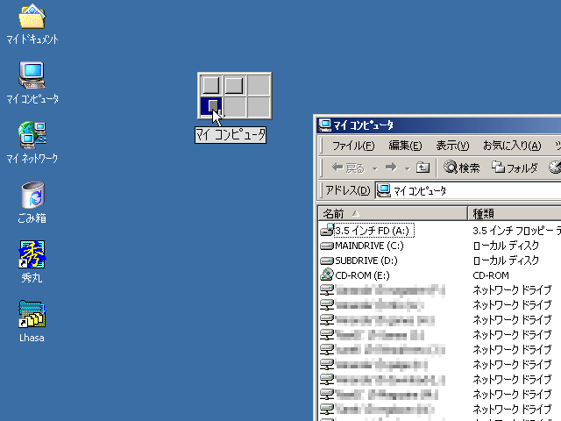Screen dimensions: 561x421
Task: Select the CD-ROM (E:) entry
Action: (362, 275)
